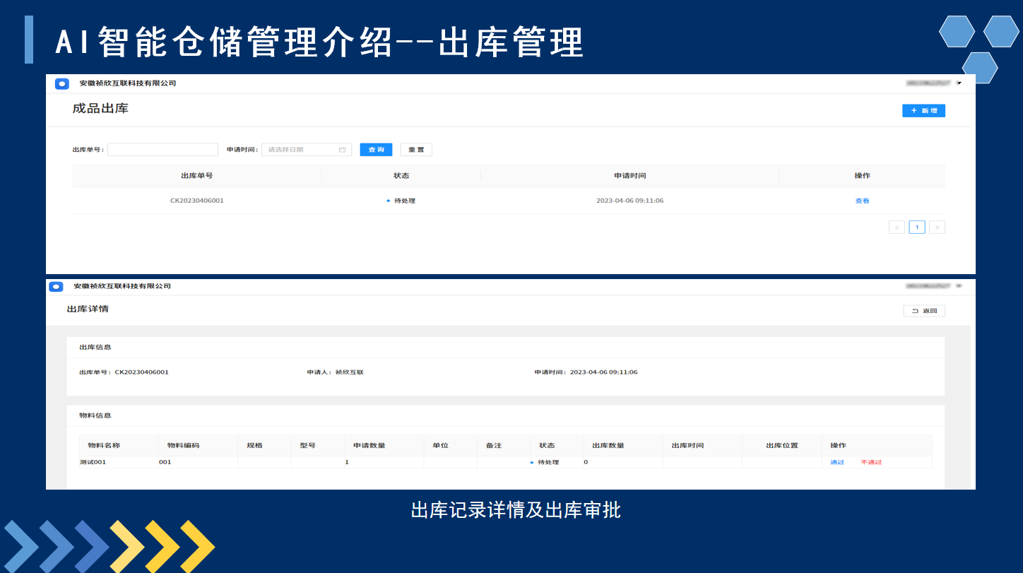Click CK20230406001 cell in the 成品出库 table
The height and width of the screenshot is (573, 1023).
[x=197, y=201]
